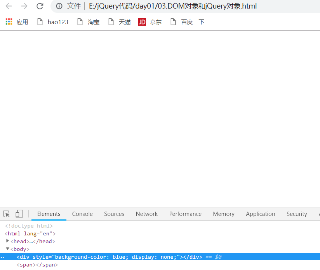The width and height of the screenshot is (320, 270).
Task: Switch to the Console tab
Action: coord(82,214)
